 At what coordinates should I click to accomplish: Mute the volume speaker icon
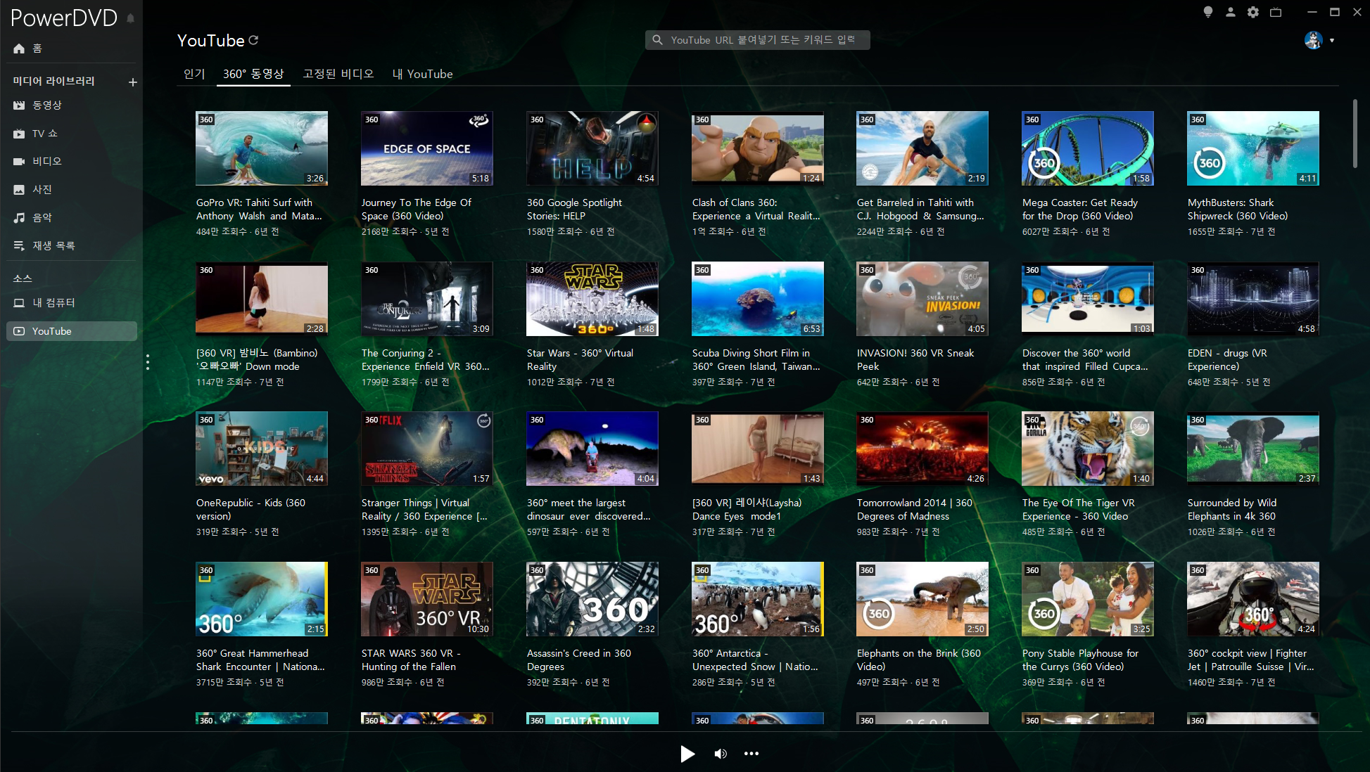pos(721,754)
